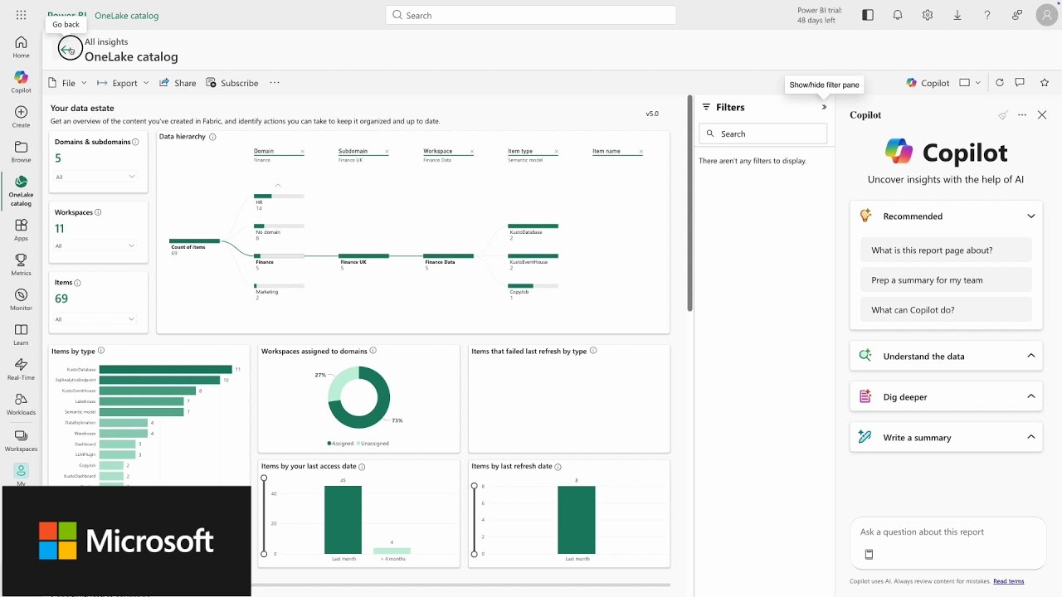Open Browse in the left sidebar

pos(21,152)
